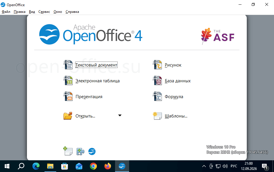Open the Вид menu
Screen dimensions: 274x172
click(32, 12)
